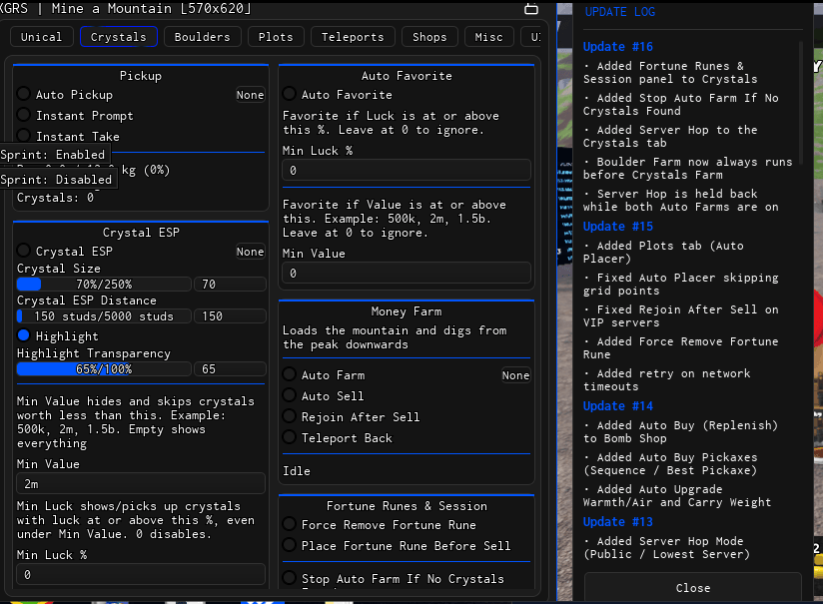This screenshot has height=604, width=823.
Task: Go to the Plots tab
Action: [x=276, y=37]
